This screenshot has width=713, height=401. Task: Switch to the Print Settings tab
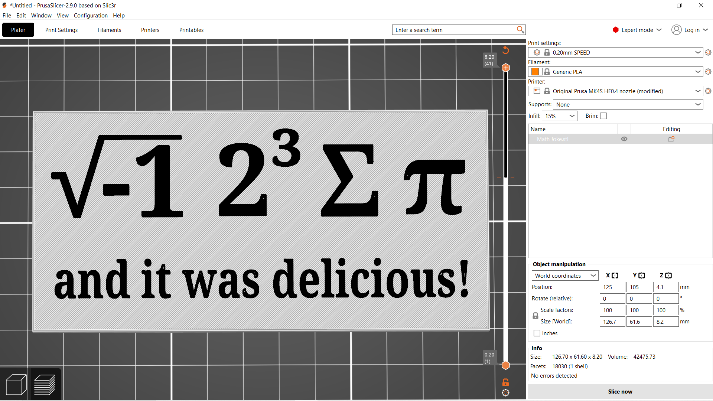coord(62,30)
